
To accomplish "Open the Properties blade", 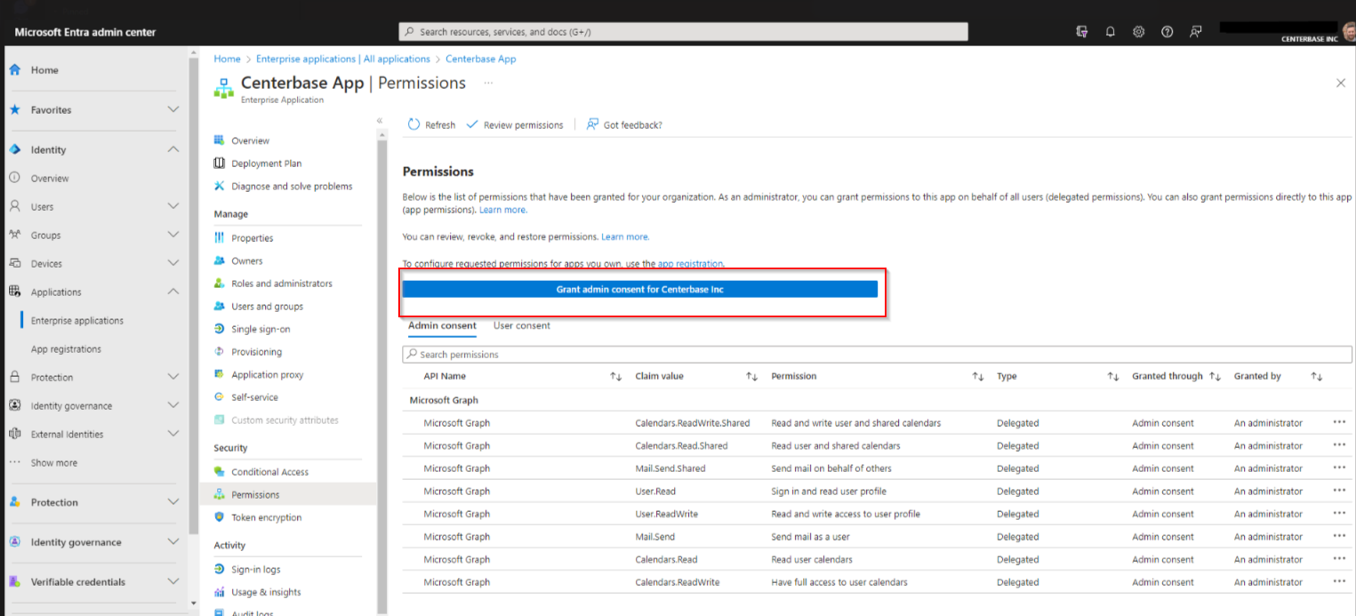I will [252, 238].
